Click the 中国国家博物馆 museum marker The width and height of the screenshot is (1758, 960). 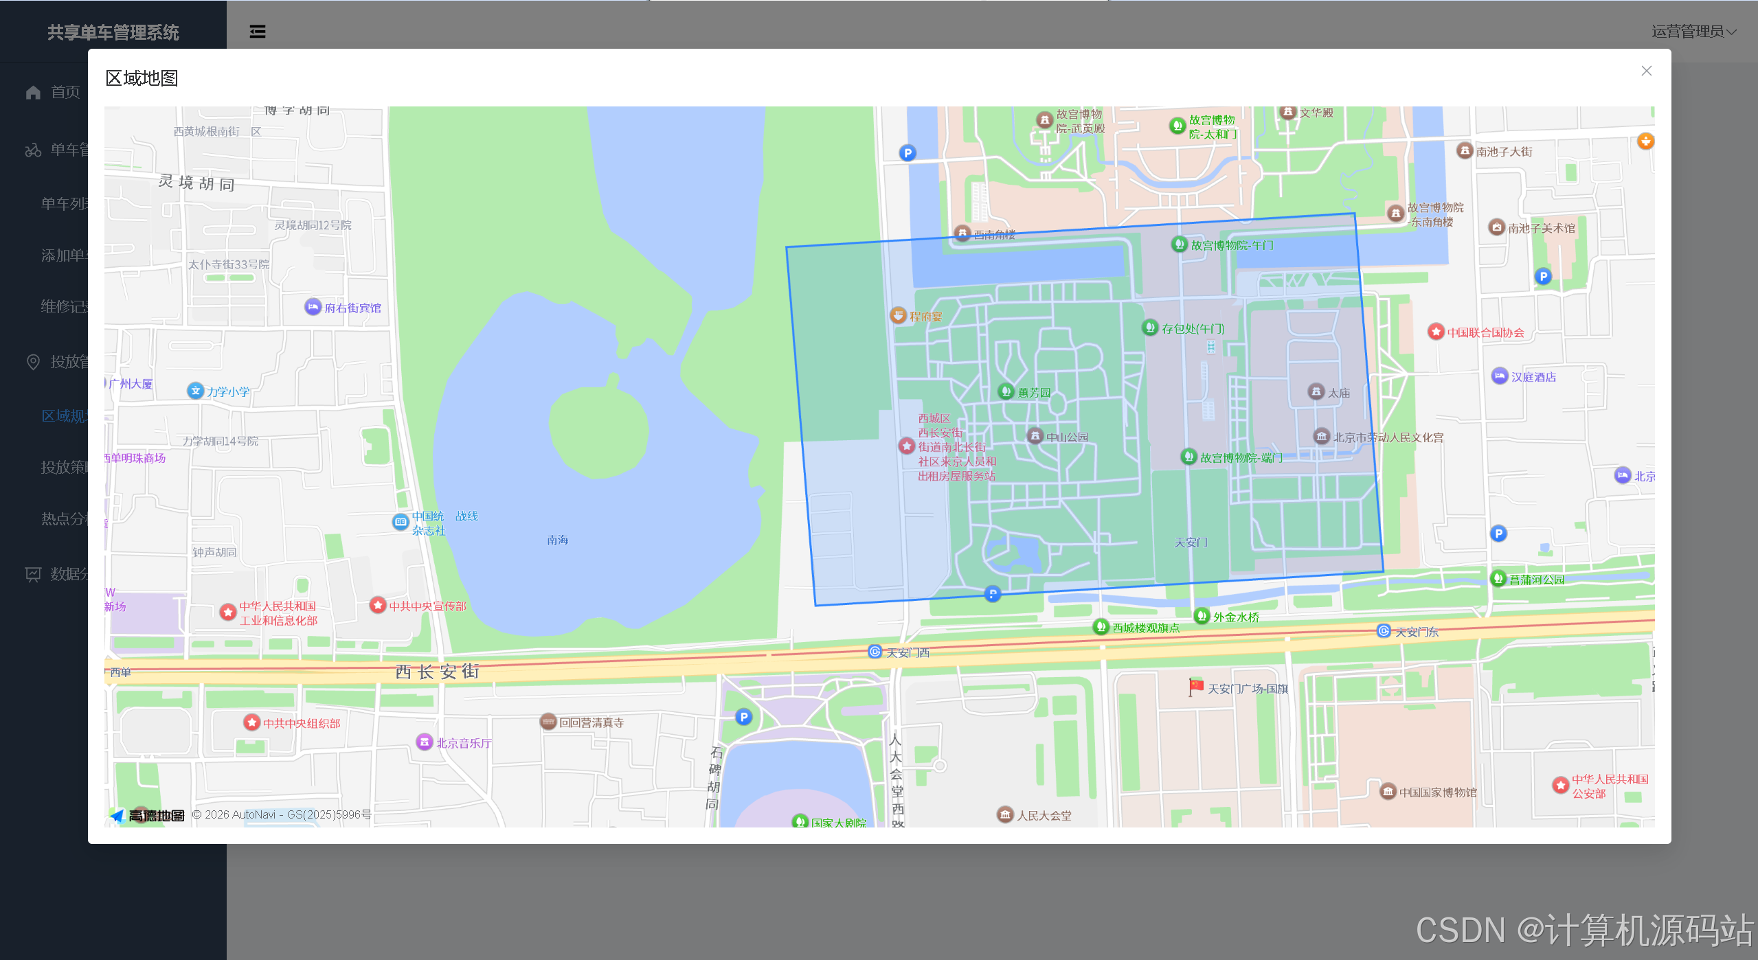click(1388, 792)
